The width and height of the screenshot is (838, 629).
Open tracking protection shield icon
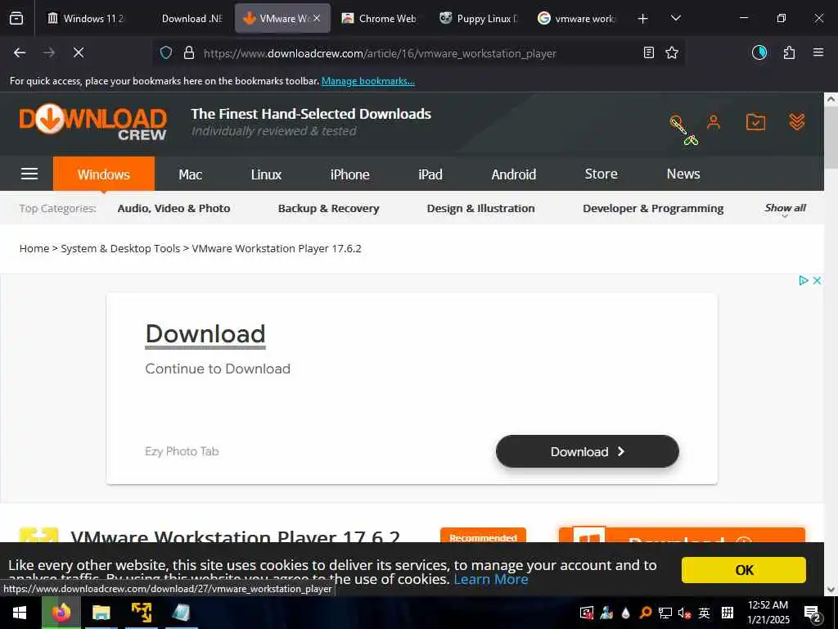(x=166, y=52)
